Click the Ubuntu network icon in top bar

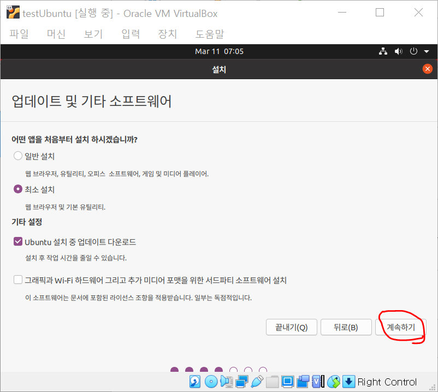pos(383,51)
